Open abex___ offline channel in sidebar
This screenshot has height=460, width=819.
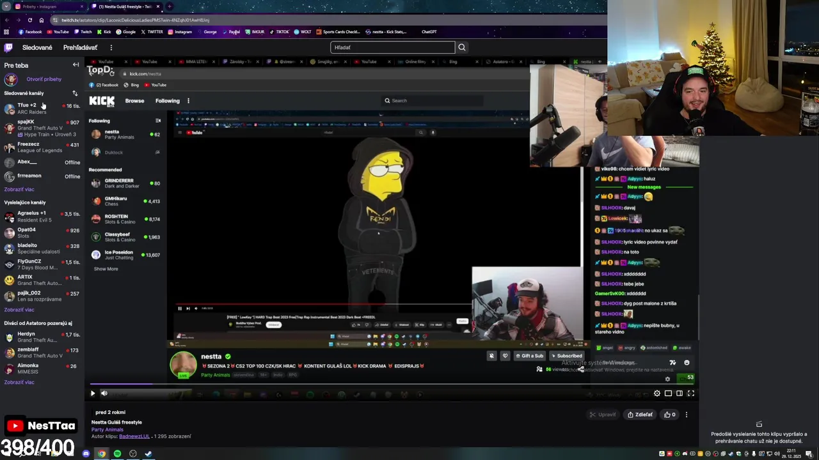[42, 162]
